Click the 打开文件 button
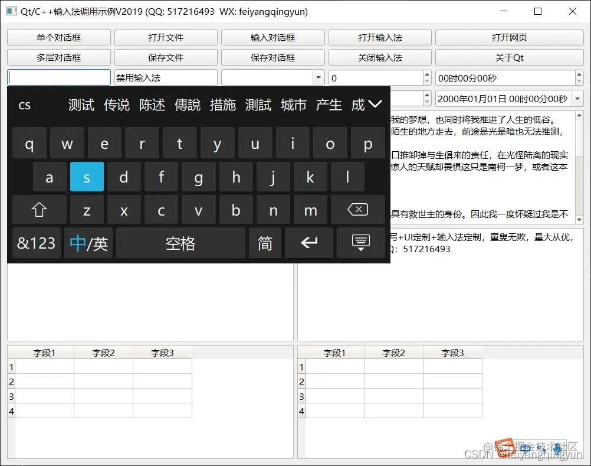The image size is (591, 466). coord(166,37)
